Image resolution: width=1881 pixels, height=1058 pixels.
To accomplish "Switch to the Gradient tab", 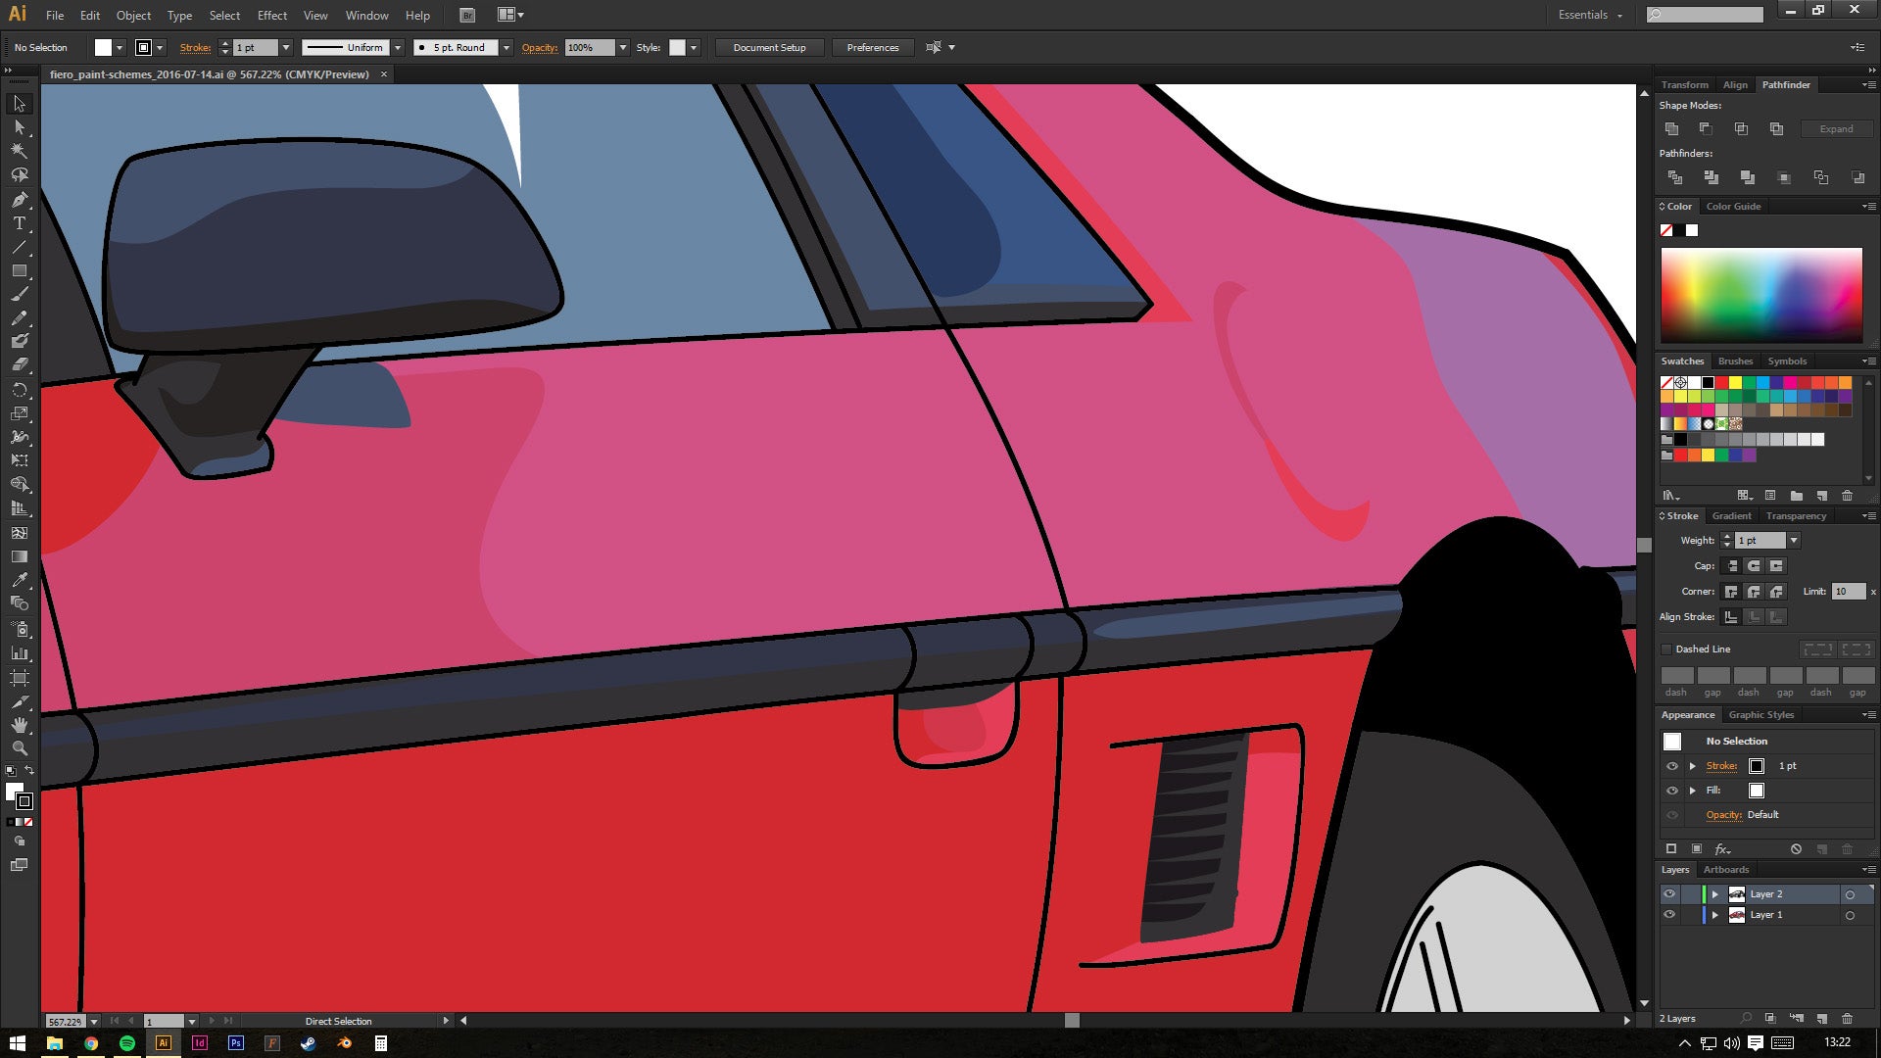I will click(1731, 516).
